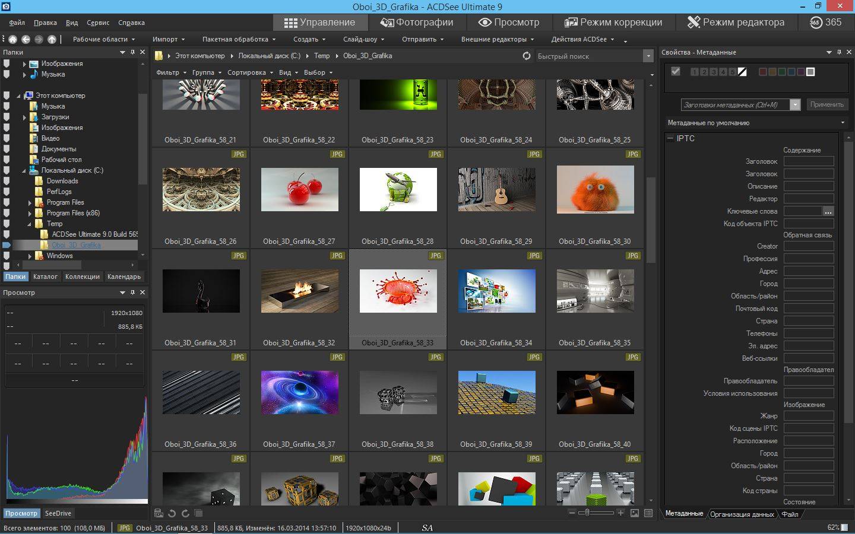
Task: Switch to Фотографии mode tab
Action: (416, 23)
